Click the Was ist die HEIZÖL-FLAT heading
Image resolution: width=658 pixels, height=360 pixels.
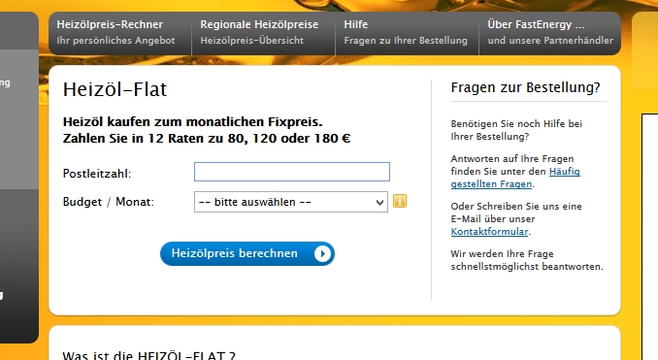[149, 355]
